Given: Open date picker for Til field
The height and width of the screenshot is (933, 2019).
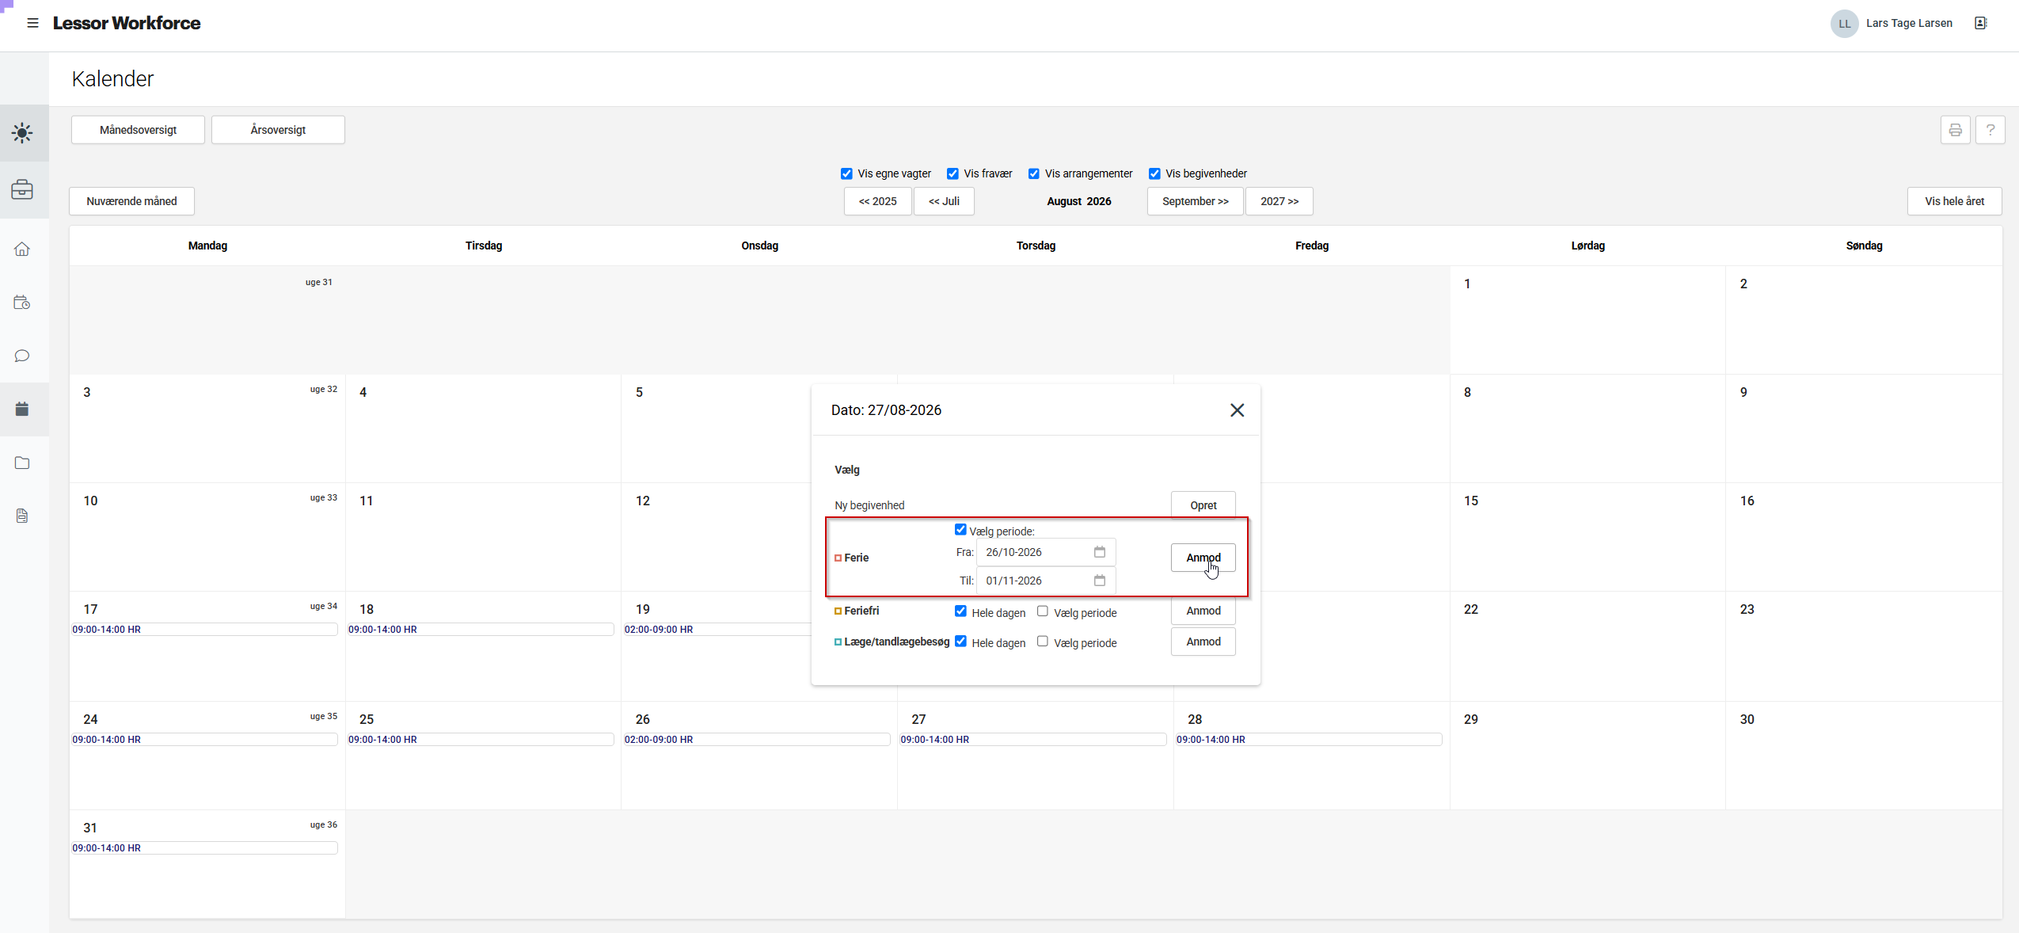Looking at the screenshot, I should (x=1099, y=581).
